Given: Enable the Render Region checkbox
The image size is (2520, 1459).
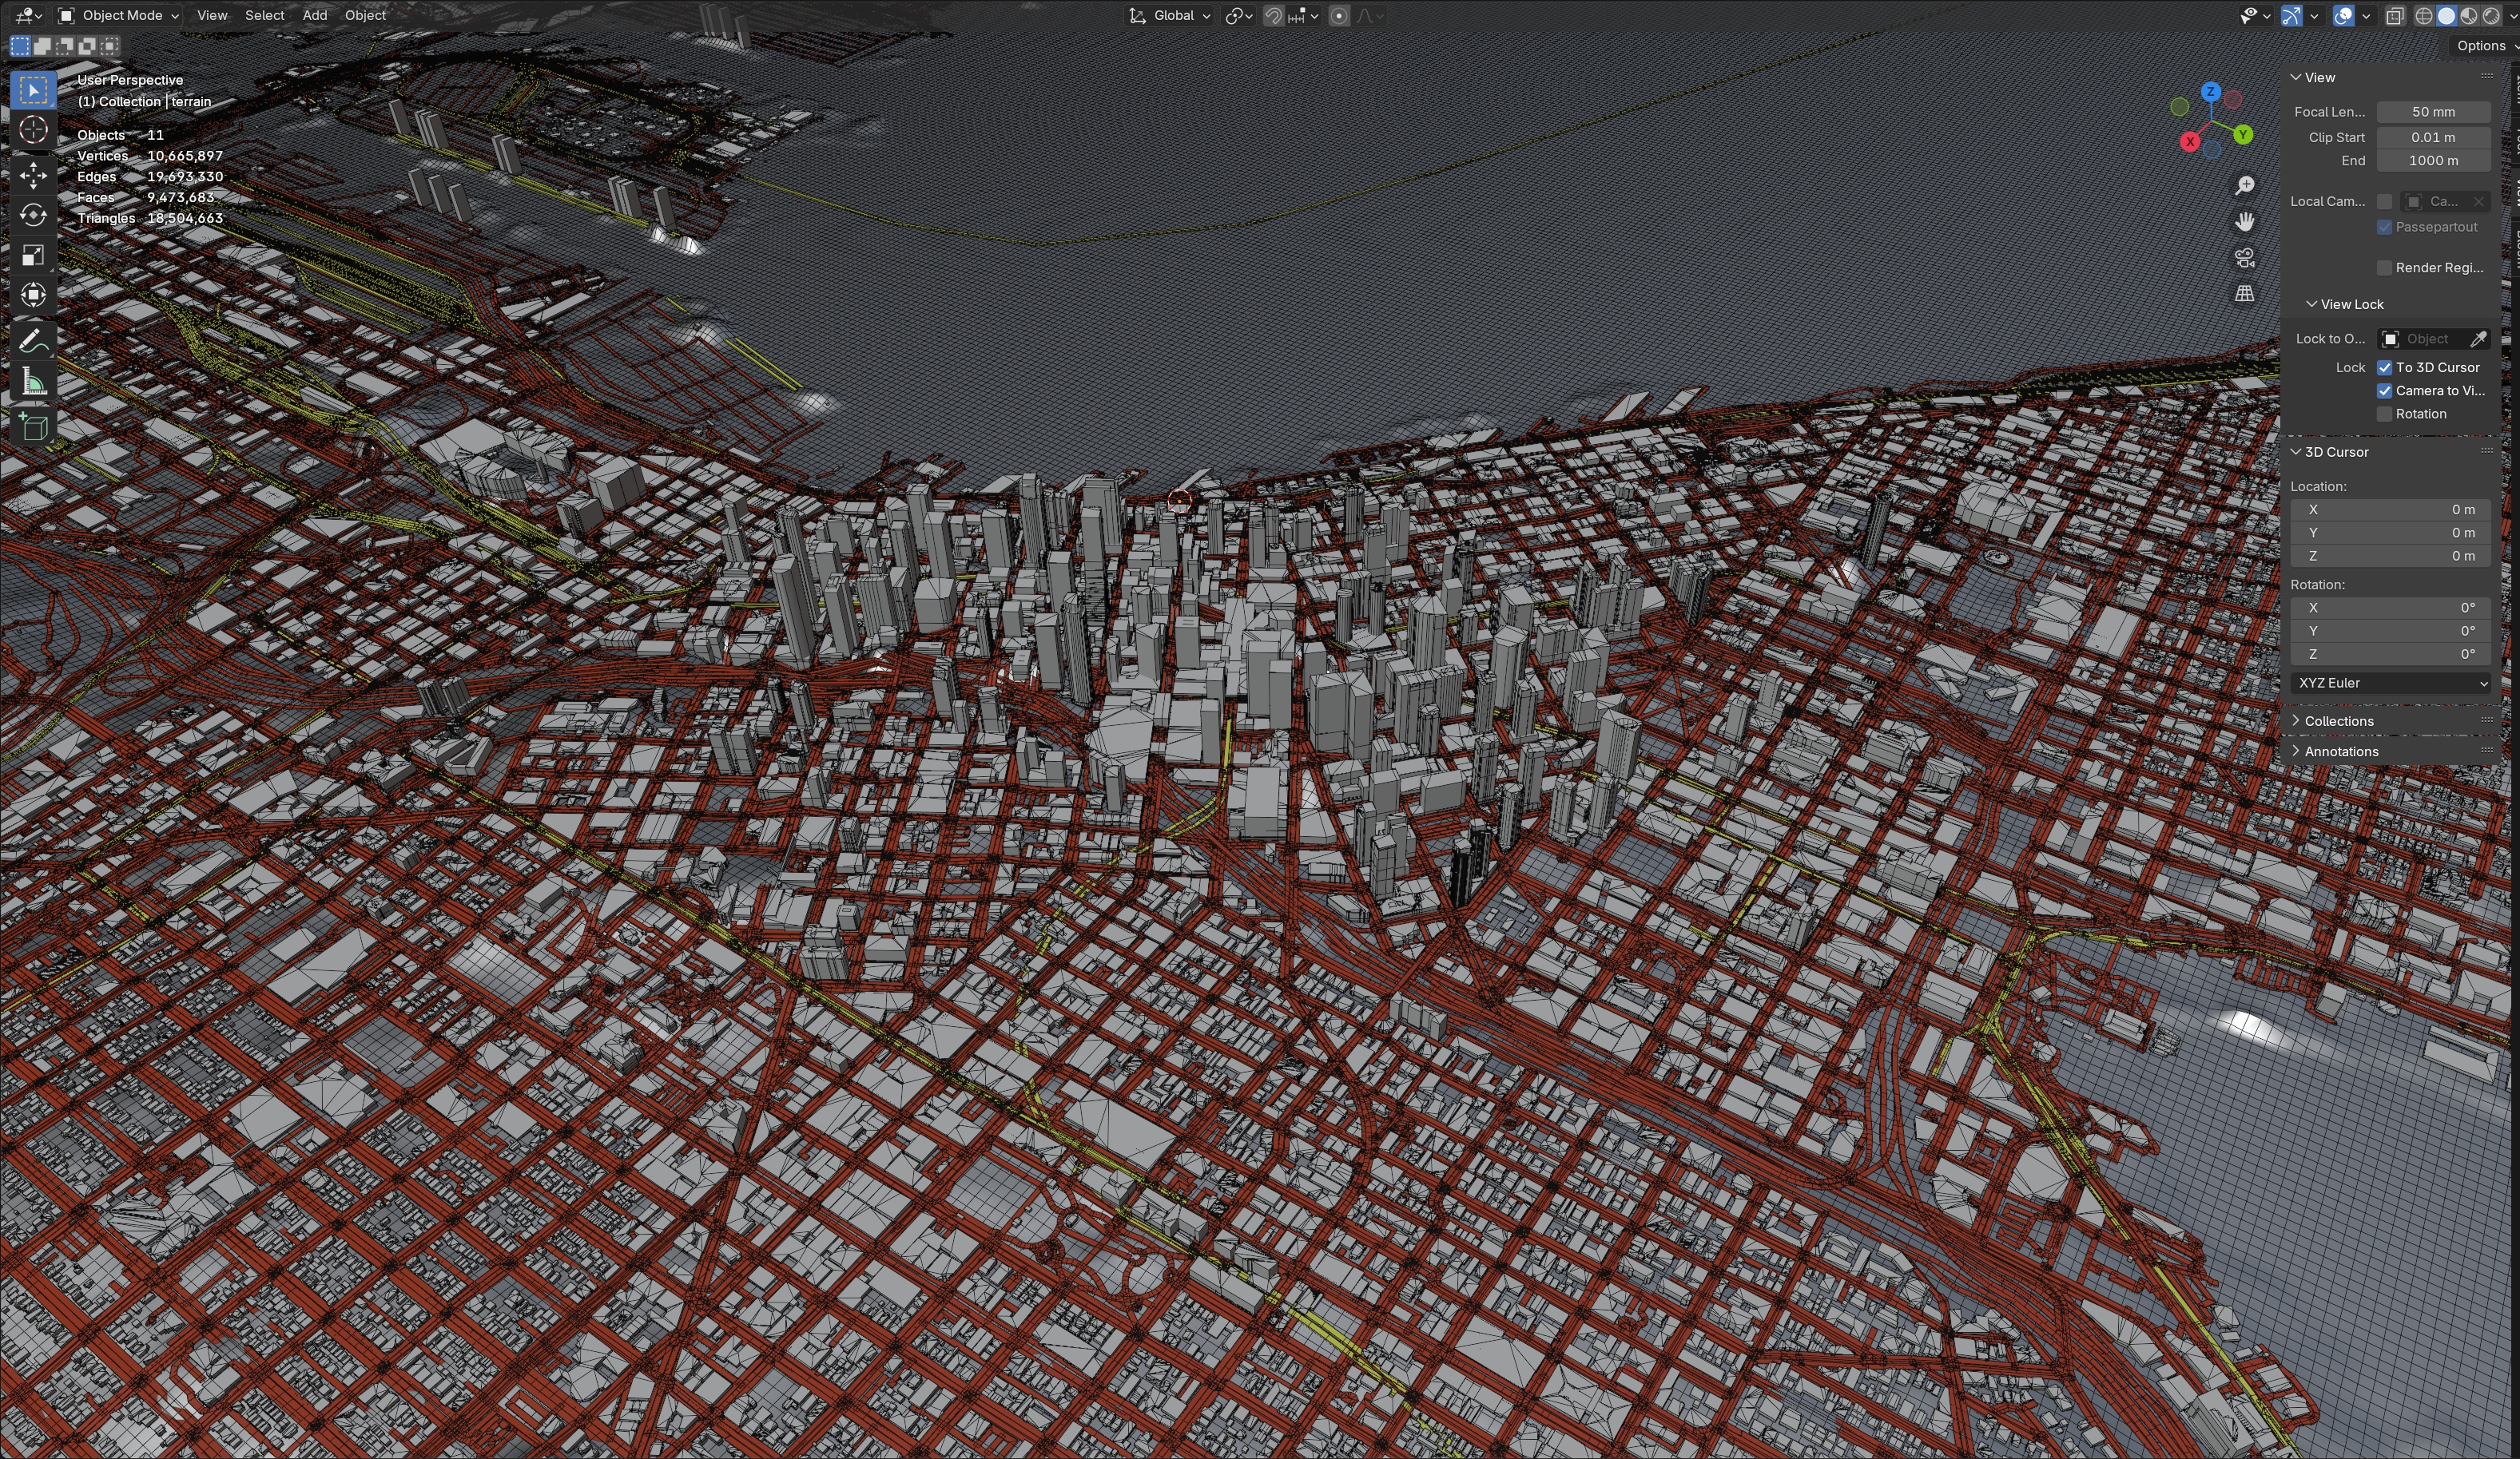Looking at the screenshot, I should point(2384,268).
